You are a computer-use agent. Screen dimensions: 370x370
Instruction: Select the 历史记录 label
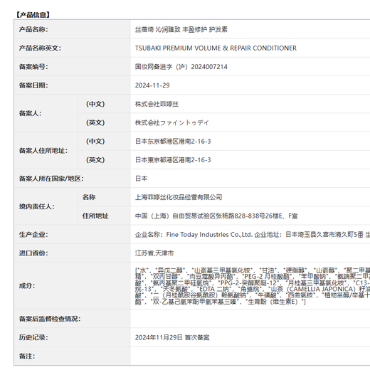33,337
